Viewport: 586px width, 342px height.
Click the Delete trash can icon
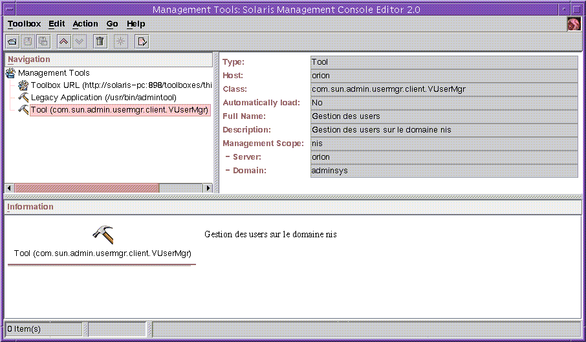[100, 41]
